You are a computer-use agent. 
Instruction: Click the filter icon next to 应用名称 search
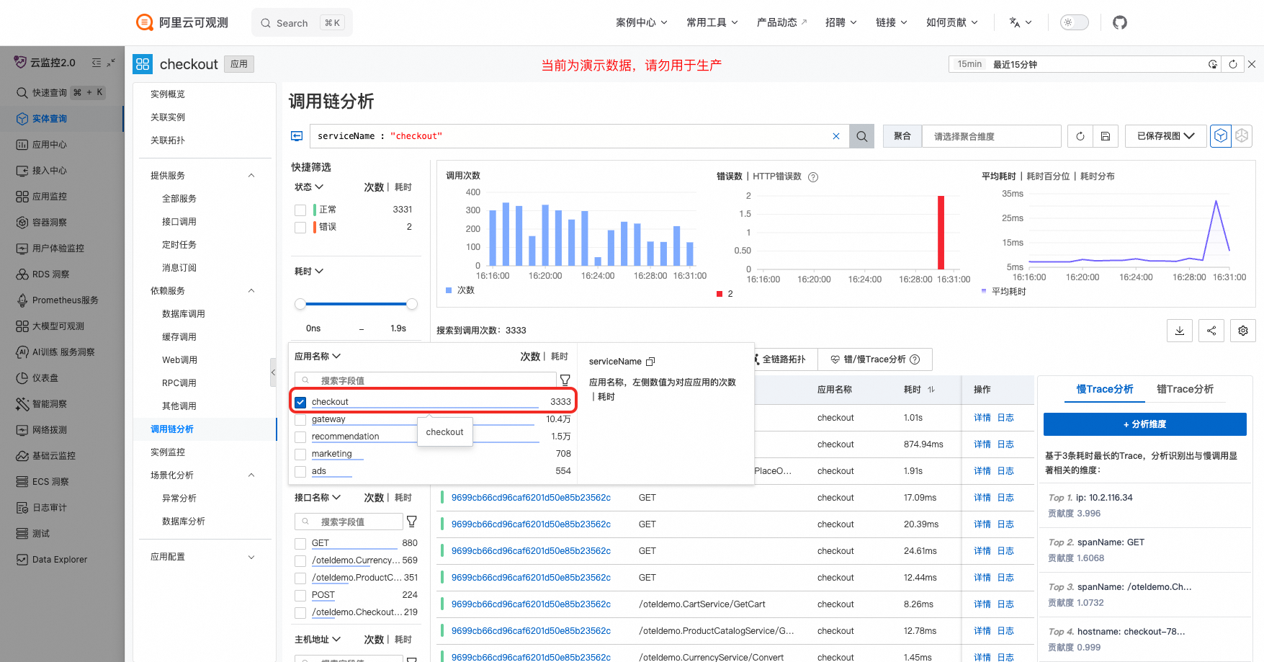point(565,380)
